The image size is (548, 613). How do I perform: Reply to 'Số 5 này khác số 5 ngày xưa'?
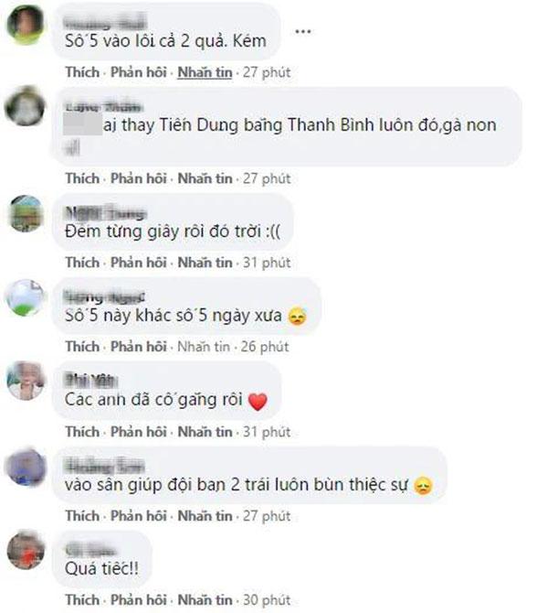pyautogui.click(x=139, y=347)
